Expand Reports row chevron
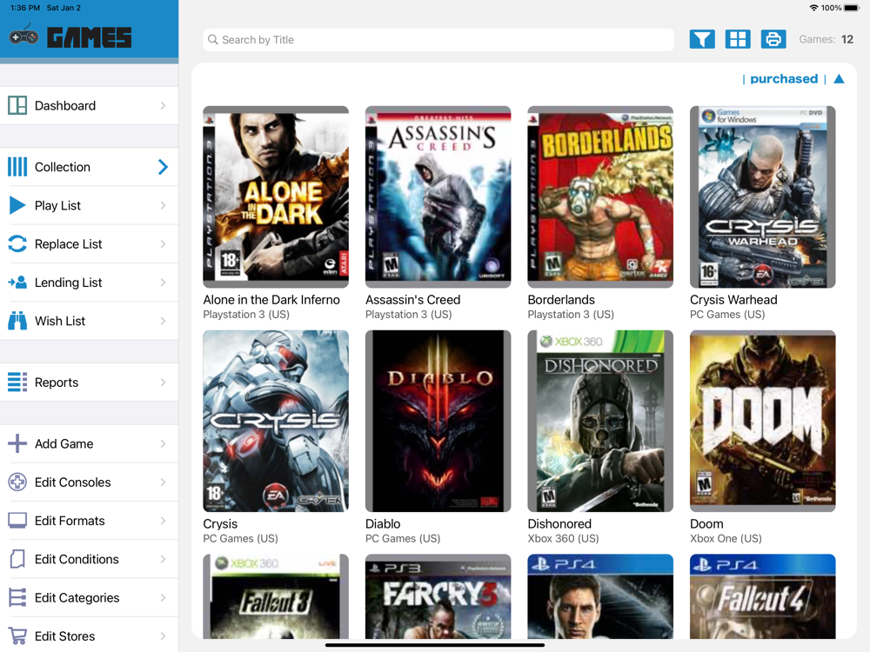870x652 pixels. pyautogui.click(x=164, y=382)
